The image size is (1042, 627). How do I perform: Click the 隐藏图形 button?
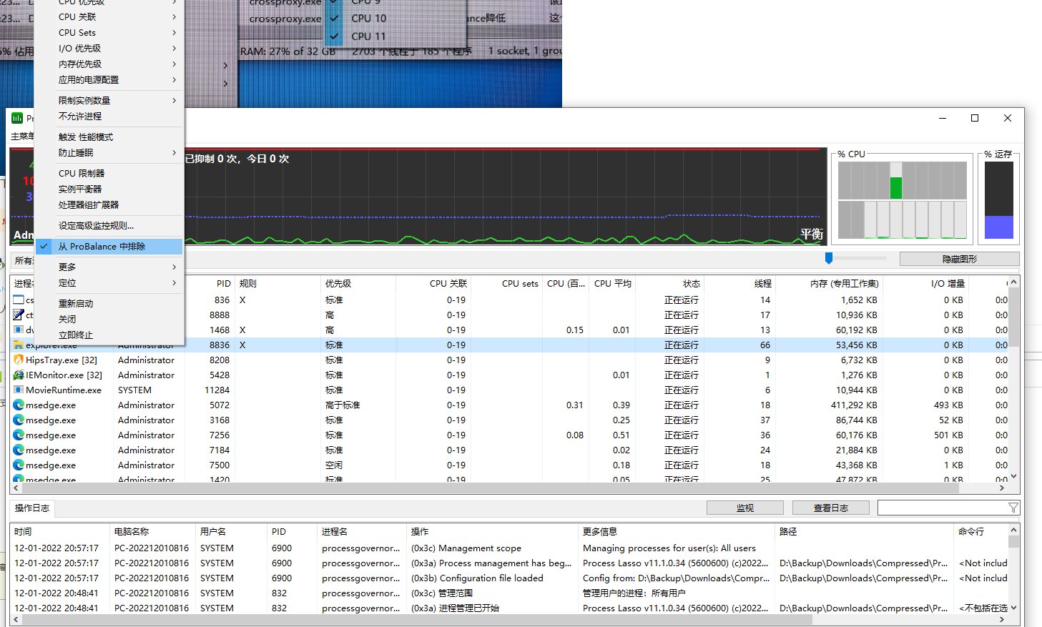tap(959, 259)
